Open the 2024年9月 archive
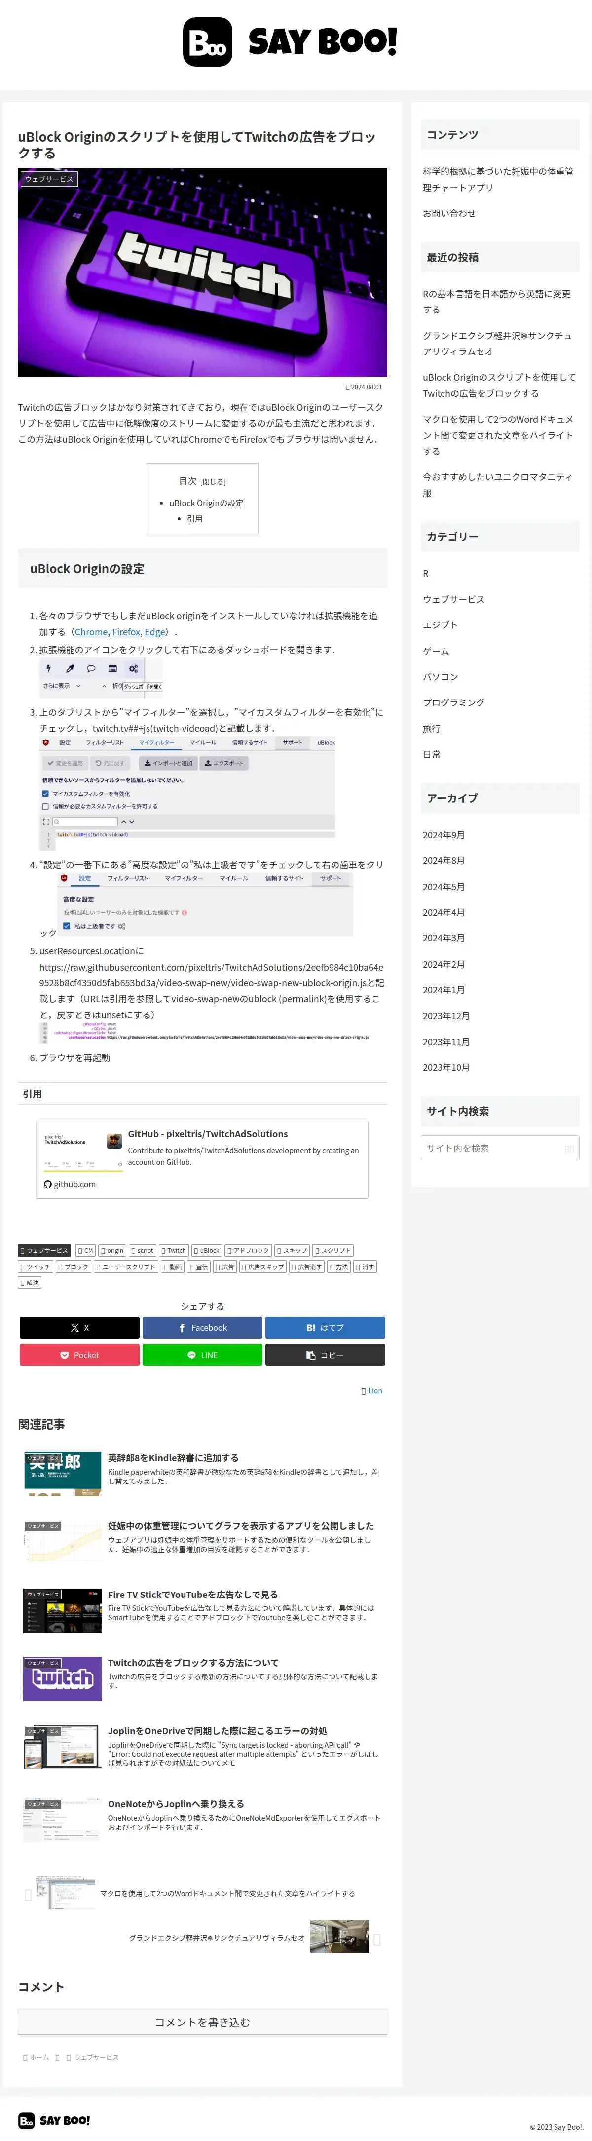The height and width of the screenshot is (2141, 592). point(444,834)
